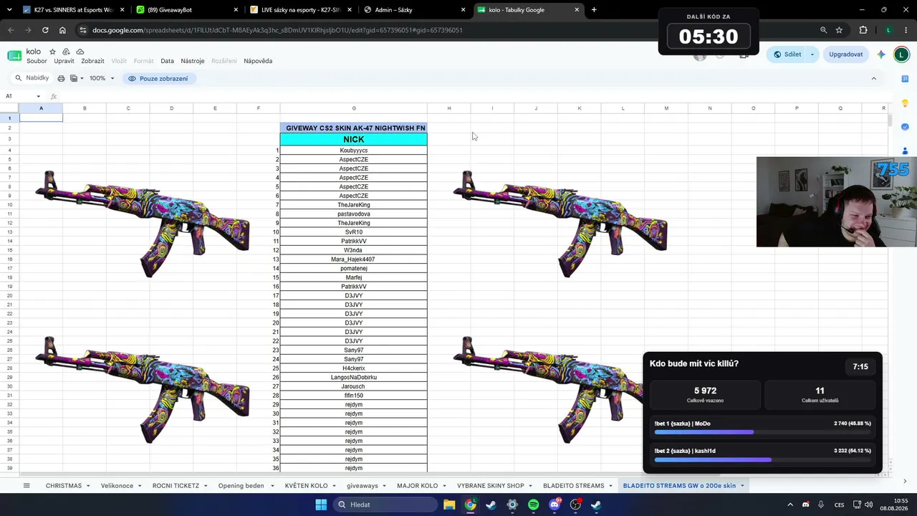Click the Chrome address bar URL
The width and height of the screenshot is (917, 516).
(277, 30)
